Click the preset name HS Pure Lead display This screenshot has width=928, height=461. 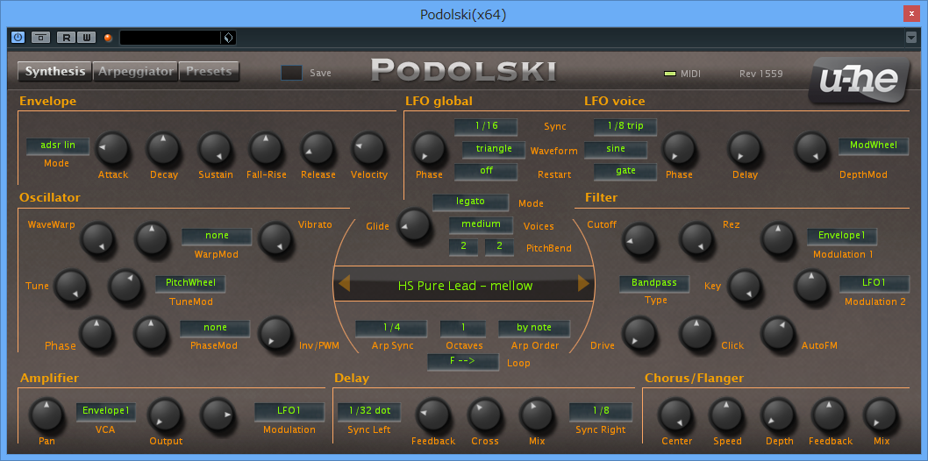pyautogui.click(x=465, y=286)
